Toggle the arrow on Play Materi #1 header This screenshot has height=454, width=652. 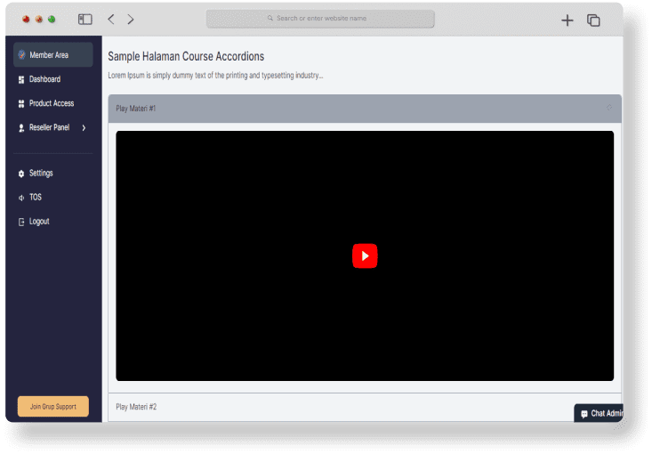click(x=609, y=109)
